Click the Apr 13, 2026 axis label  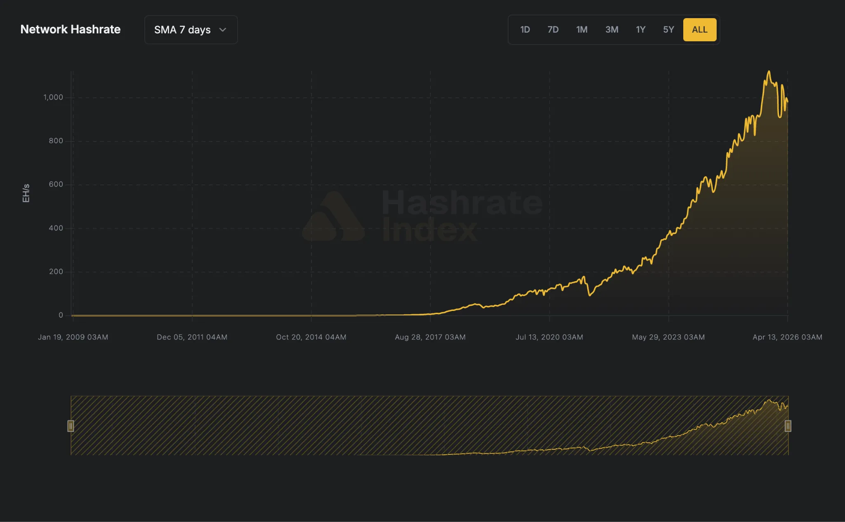tap(787, 337)
